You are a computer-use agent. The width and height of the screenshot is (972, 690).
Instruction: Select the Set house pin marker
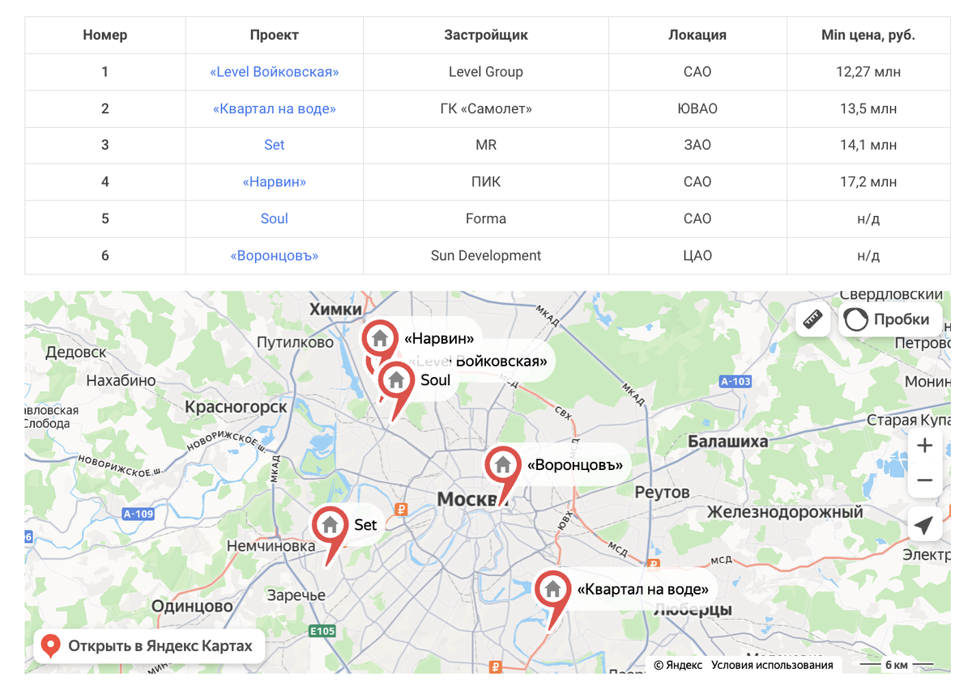[x=330, y=525]
